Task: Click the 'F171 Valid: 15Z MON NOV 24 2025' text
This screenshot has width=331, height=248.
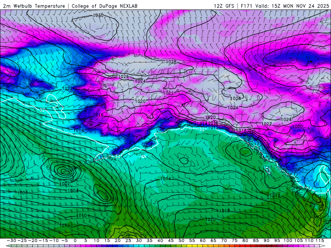Action: (285, 6)
